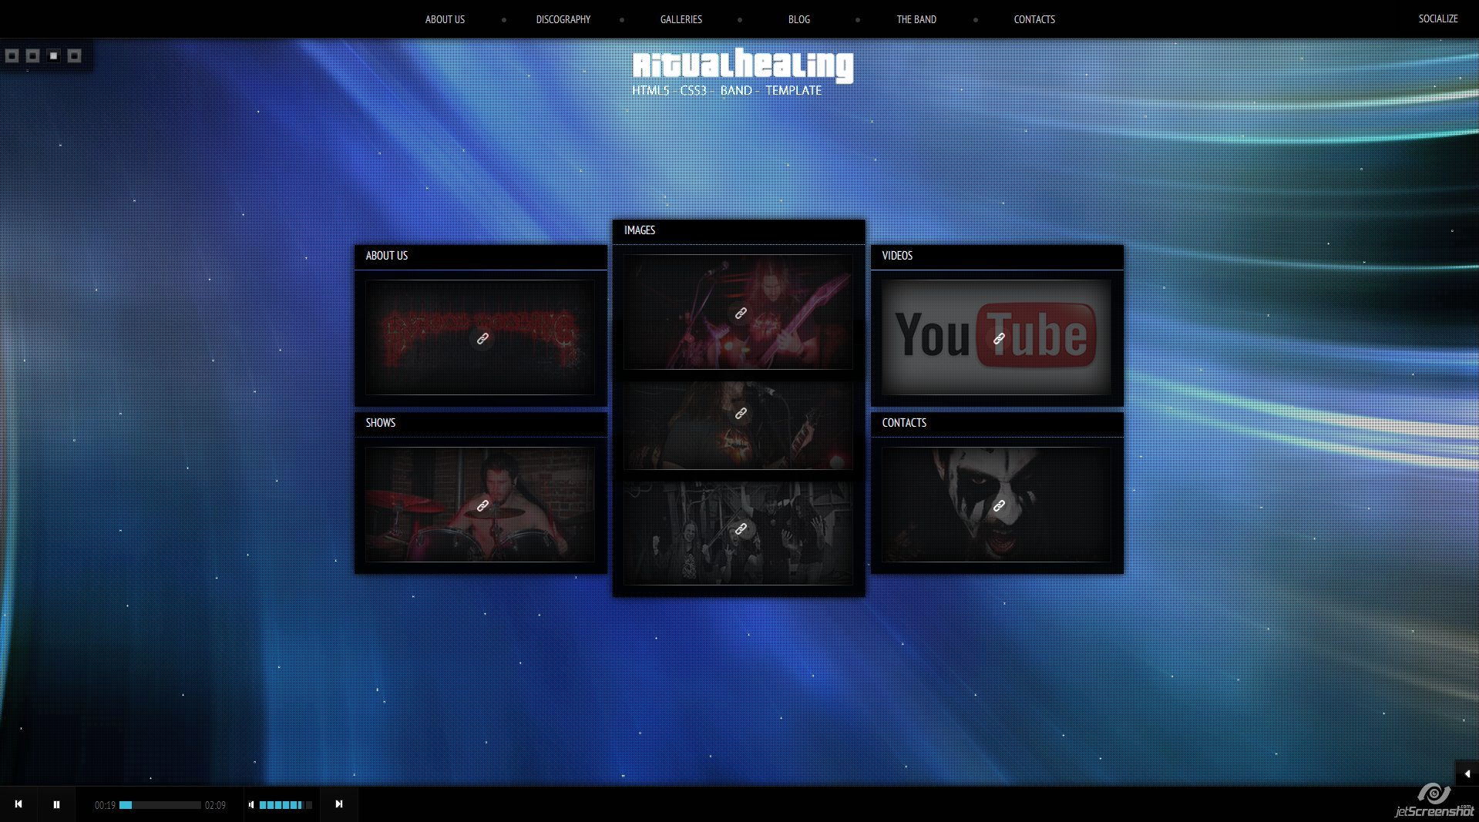1479x822 pixels.
Task: Click the link icon on the face-paint Contacts image
Action: coord(999,505)
